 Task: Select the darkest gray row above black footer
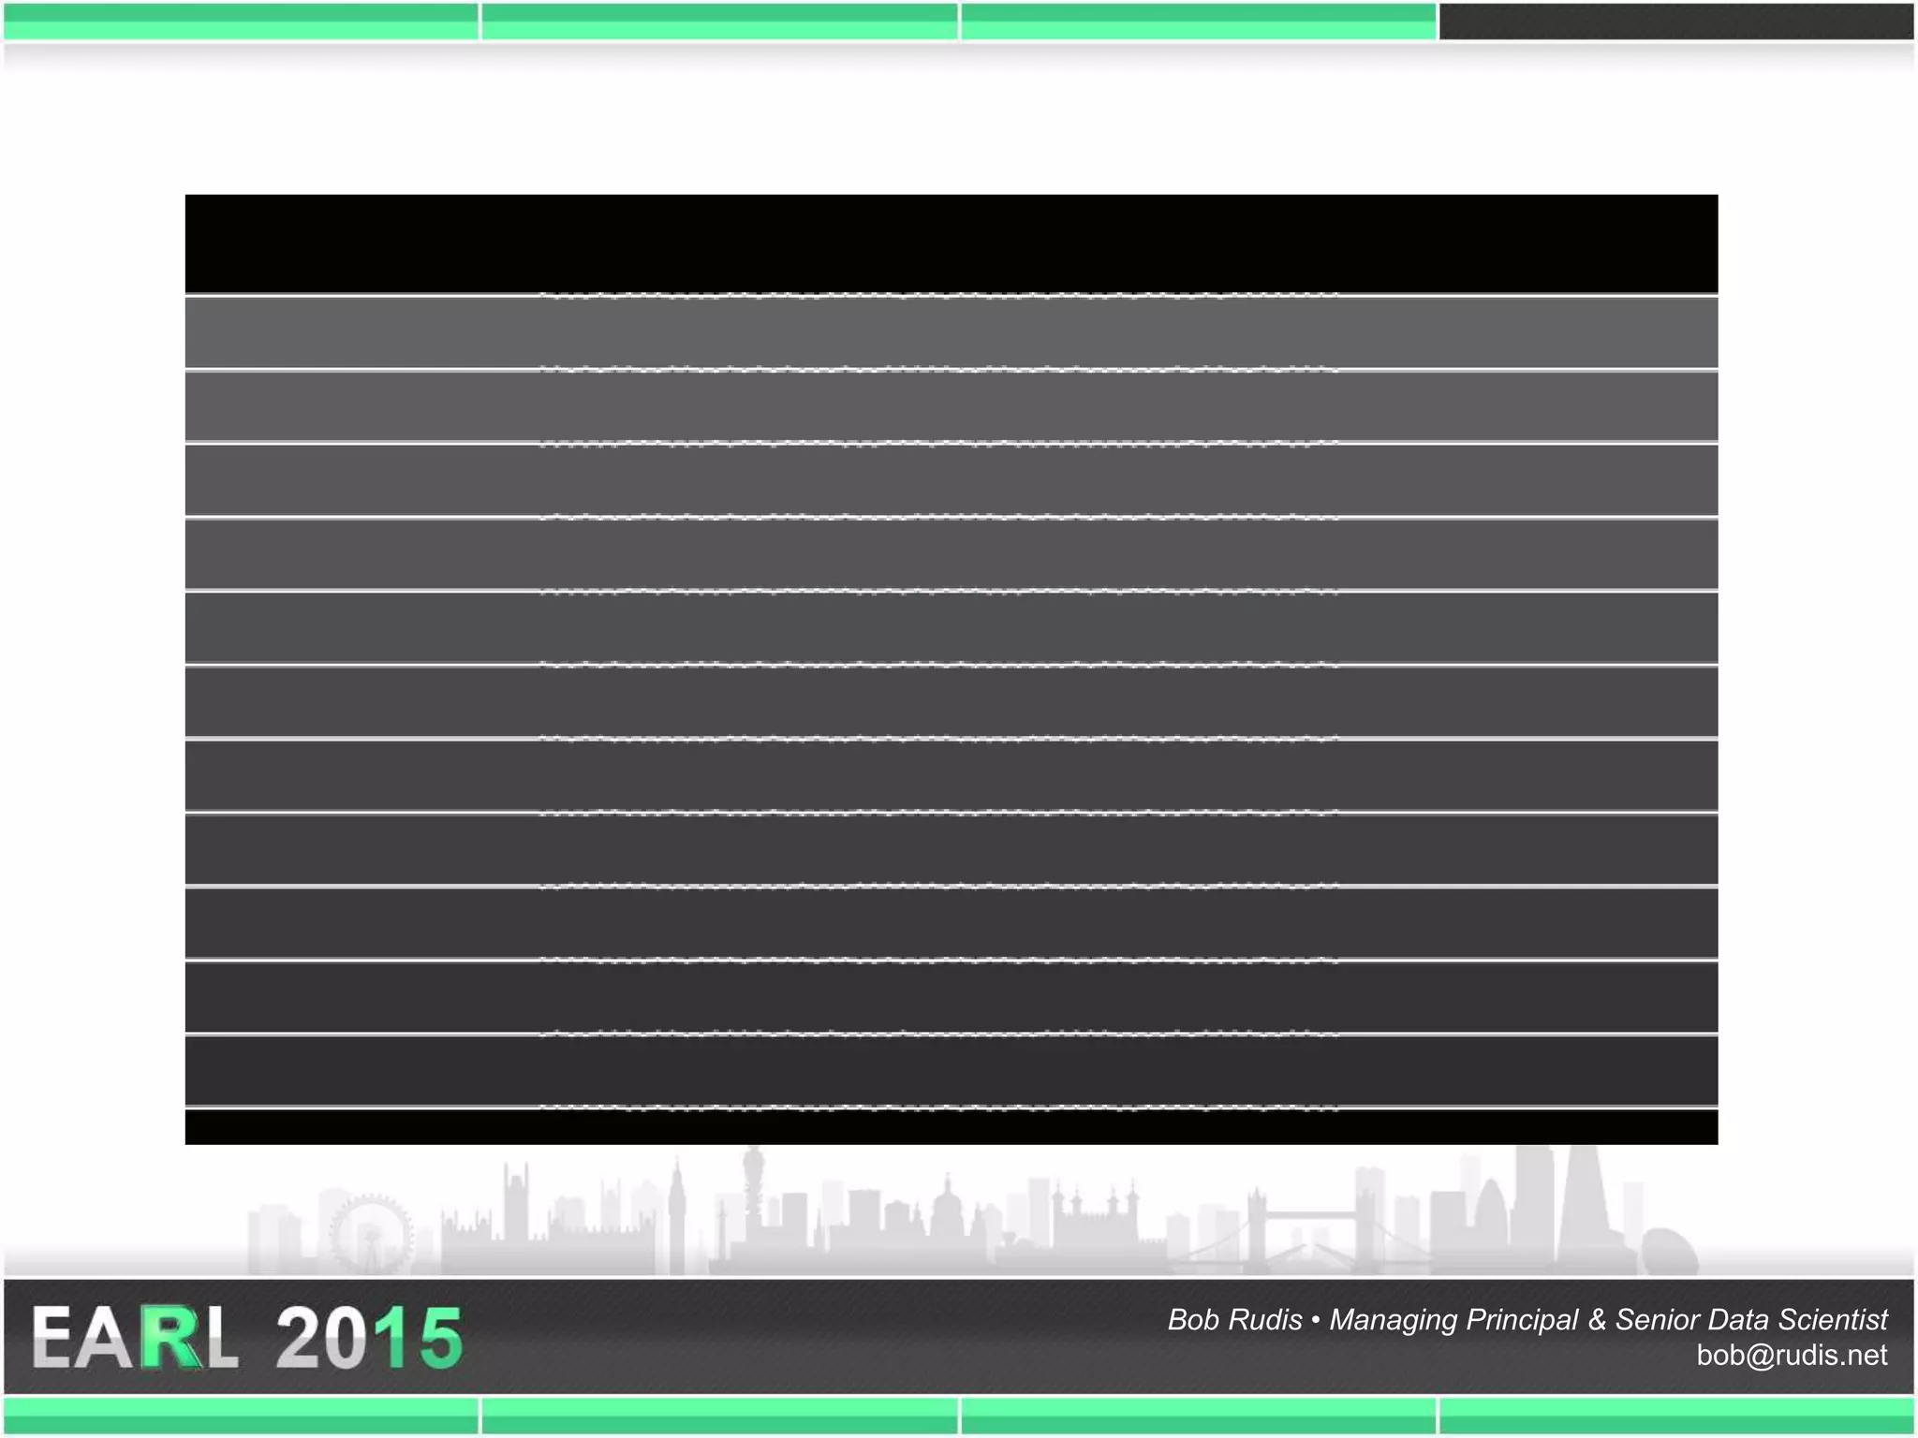tap(952, 1071)
